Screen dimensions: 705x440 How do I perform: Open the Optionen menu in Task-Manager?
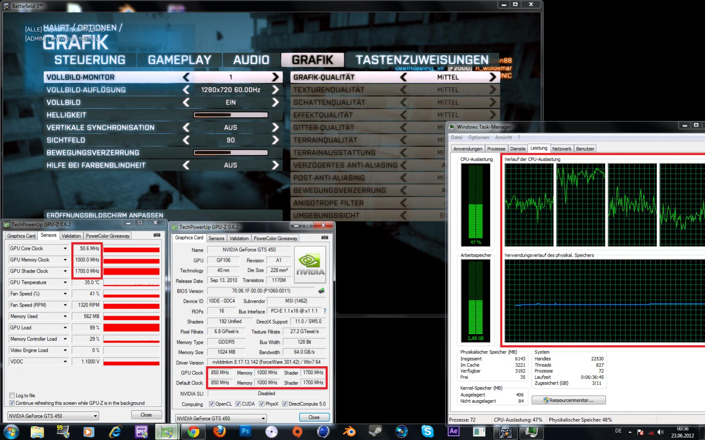tap(479, 137)
